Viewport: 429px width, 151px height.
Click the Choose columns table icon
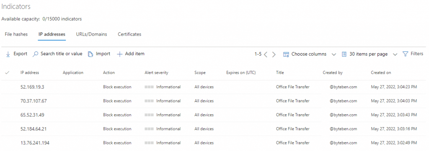point(286,54)
